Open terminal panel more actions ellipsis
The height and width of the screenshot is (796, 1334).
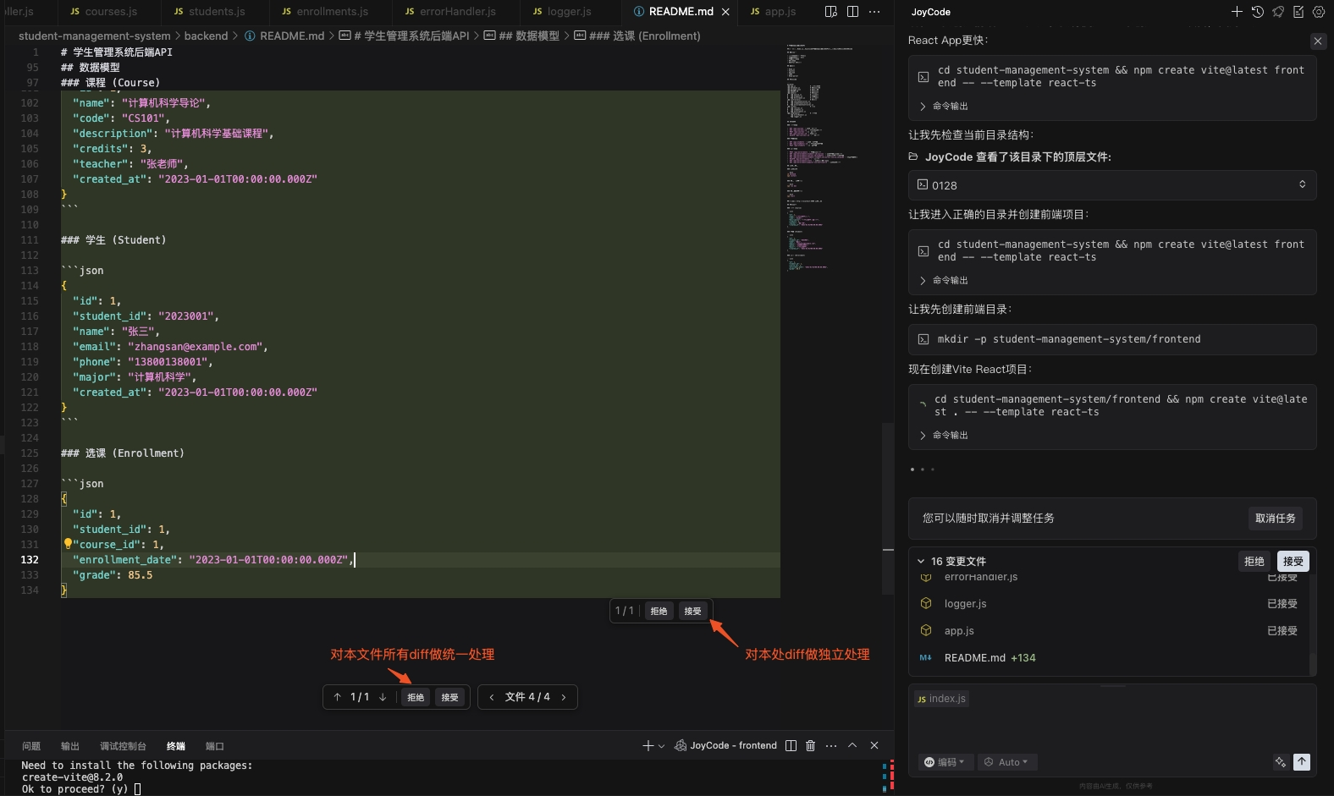point(831,745)
